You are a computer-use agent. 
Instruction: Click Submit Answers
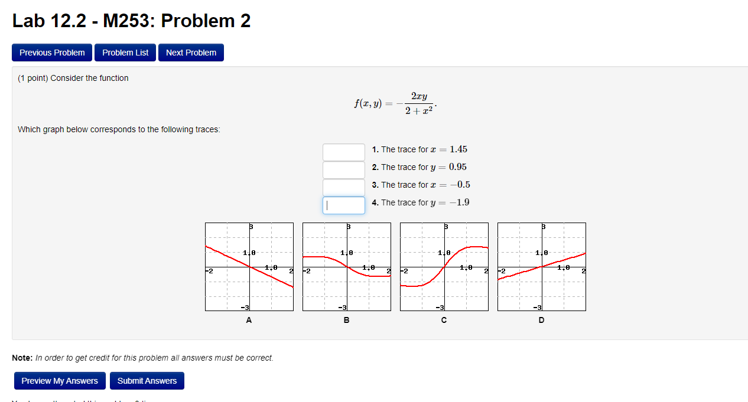147,381
